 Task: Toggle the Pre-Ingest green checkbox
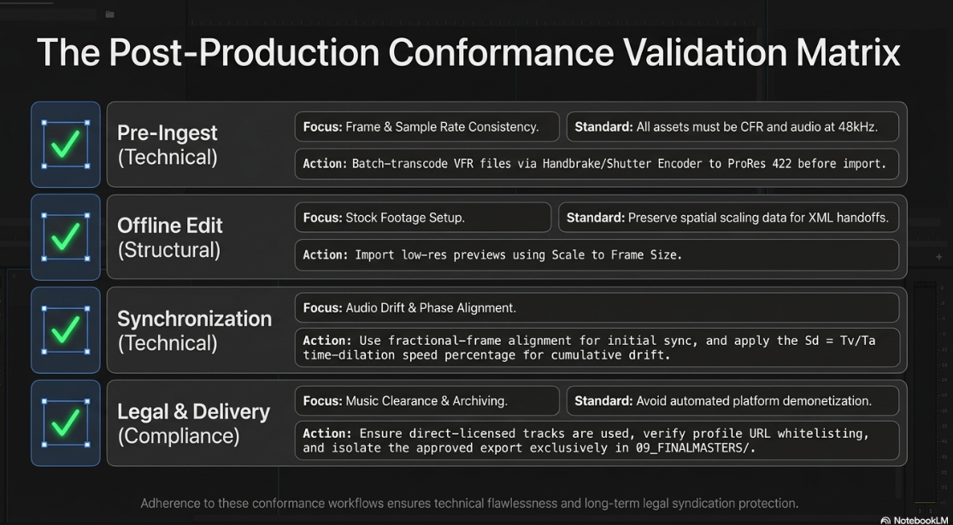(66, 144)
